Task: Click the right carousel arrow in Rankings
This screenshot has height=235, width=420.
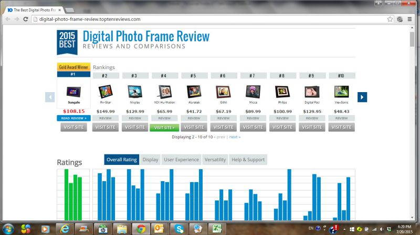Action: pyautogui.click(x=362, y=97)
